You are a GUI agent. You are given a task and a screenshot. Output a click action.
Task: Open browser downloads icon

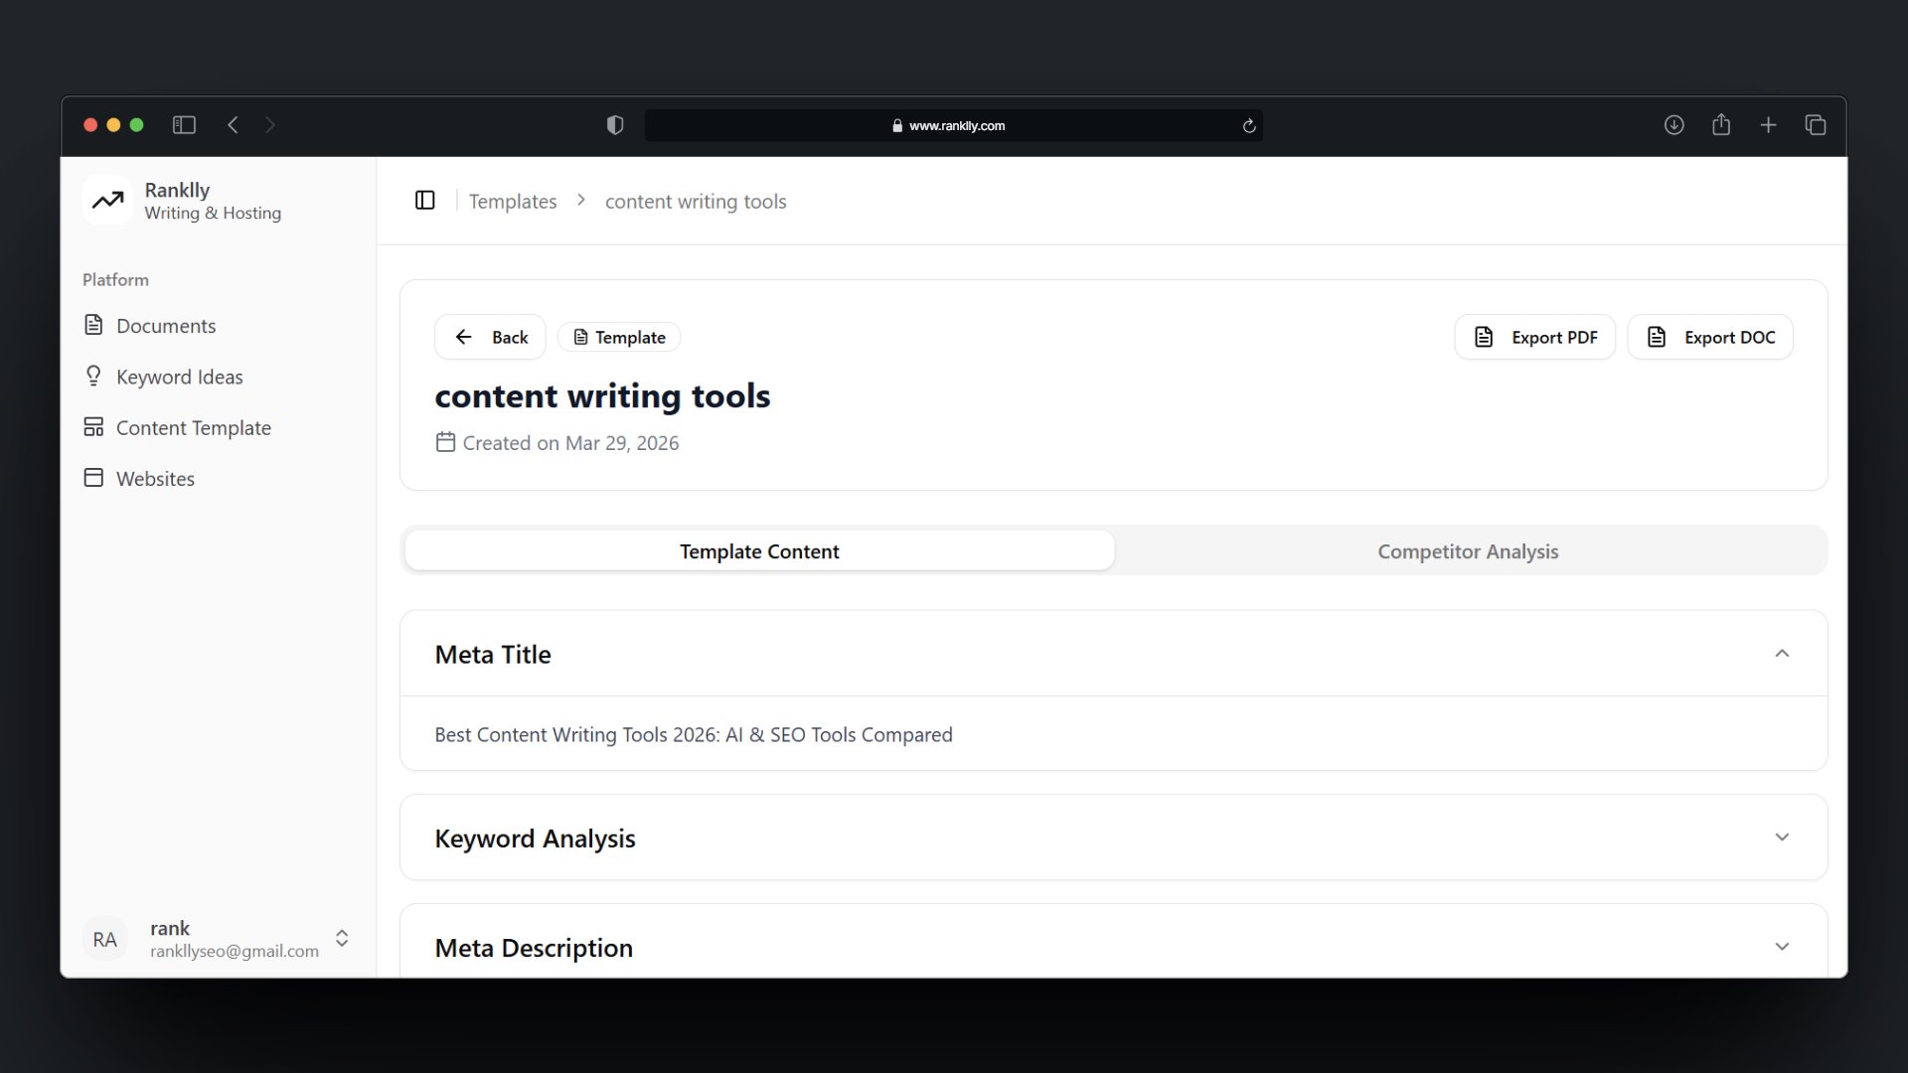pyautogui.click(x=1674, y=125)
